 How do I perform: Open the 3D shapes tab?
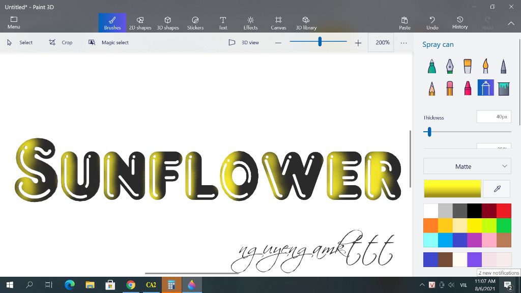coord(168,23)
